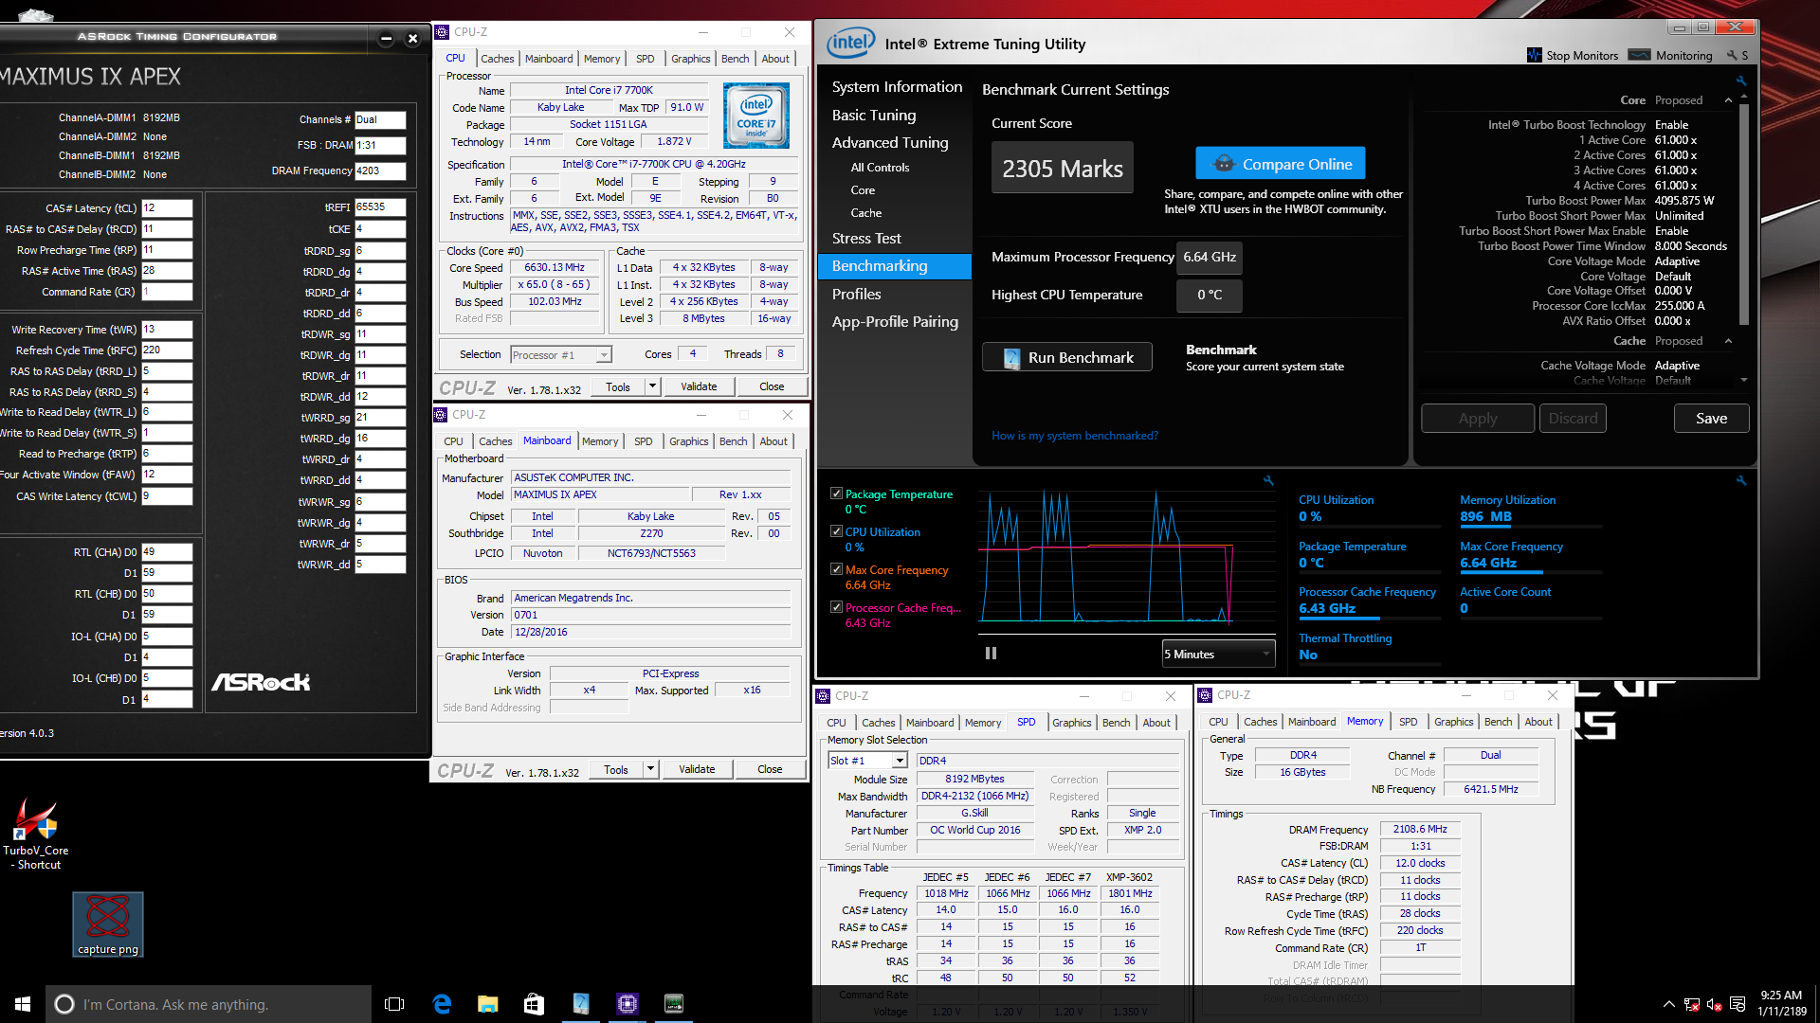The image size is (1820, 1023).
Task: Close the ASRock Timing Configurator window
Action: tap(412, 39)
